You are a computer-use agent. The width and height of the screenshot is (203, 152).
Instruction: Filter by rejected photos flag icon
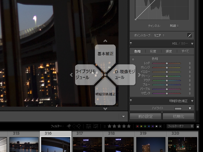click(78, 126)
